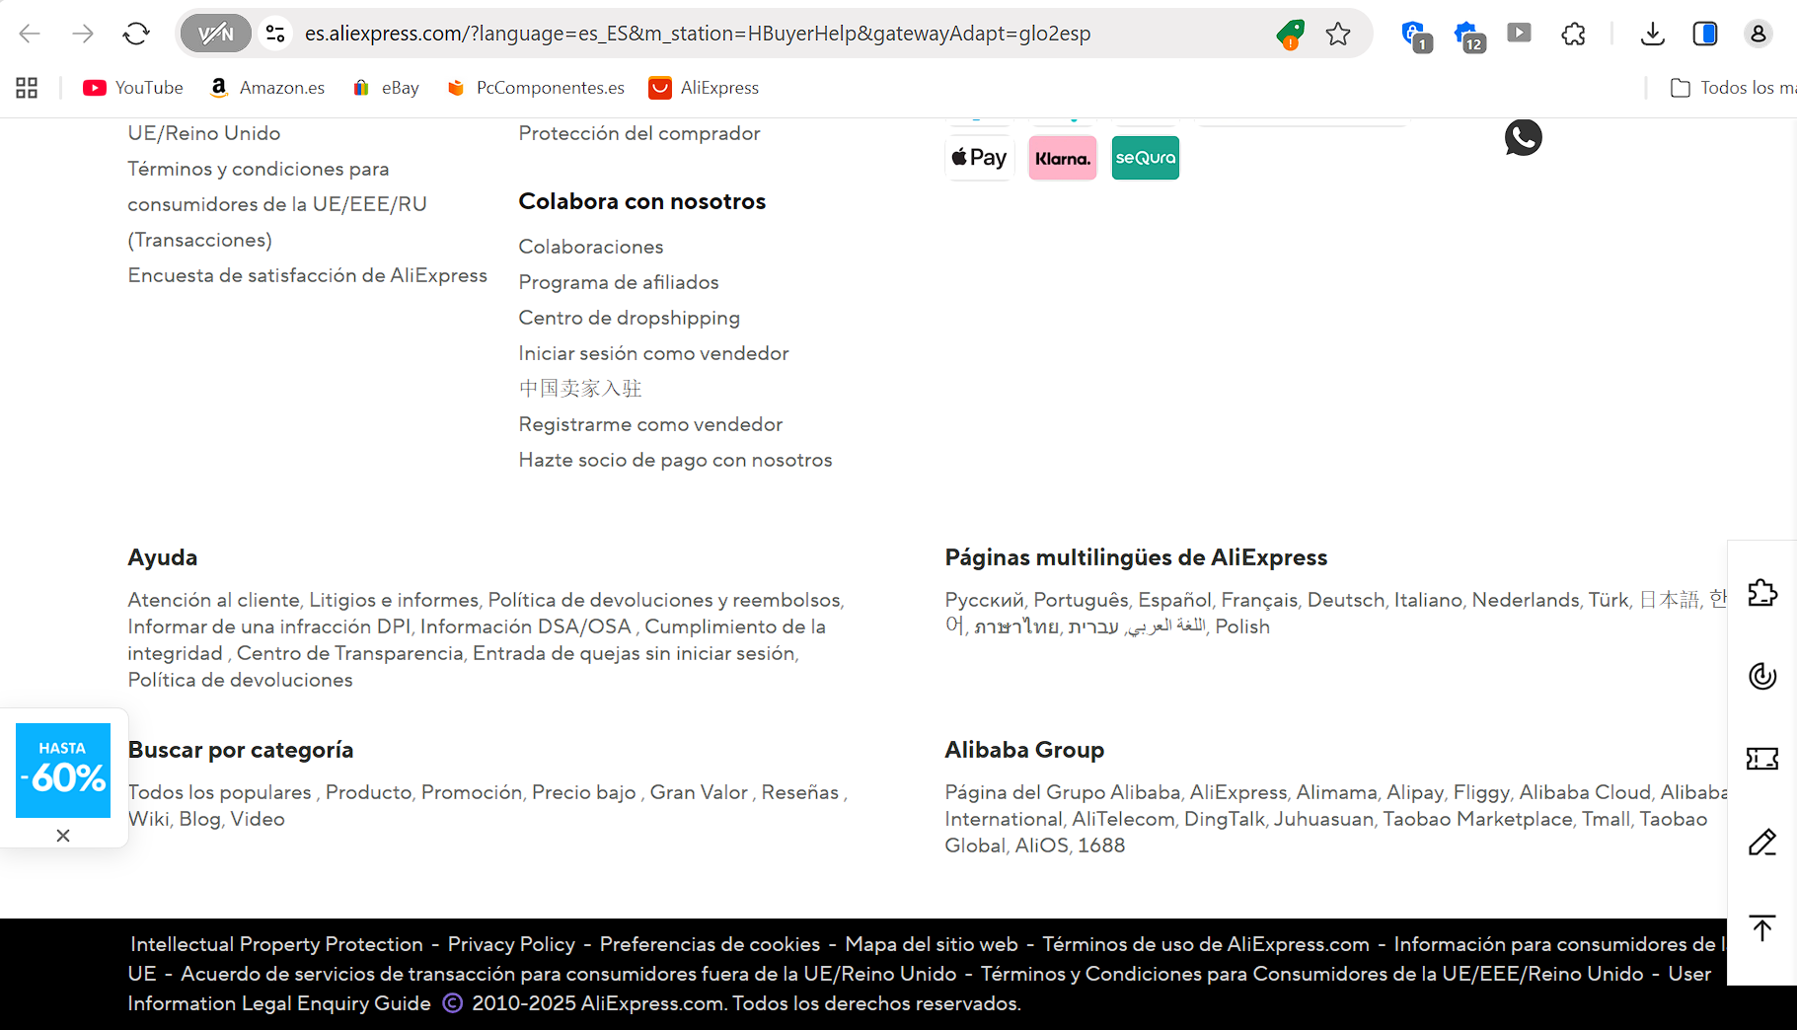
Task: Open the browser extensions menu
Action: [x=1573, y=35]
